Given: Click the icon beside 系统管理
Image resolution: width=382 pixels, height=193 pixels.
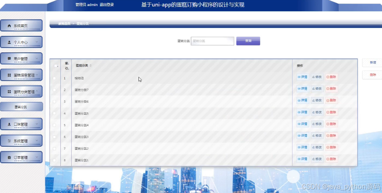Looking at the screenshot, I should (9, 141).
